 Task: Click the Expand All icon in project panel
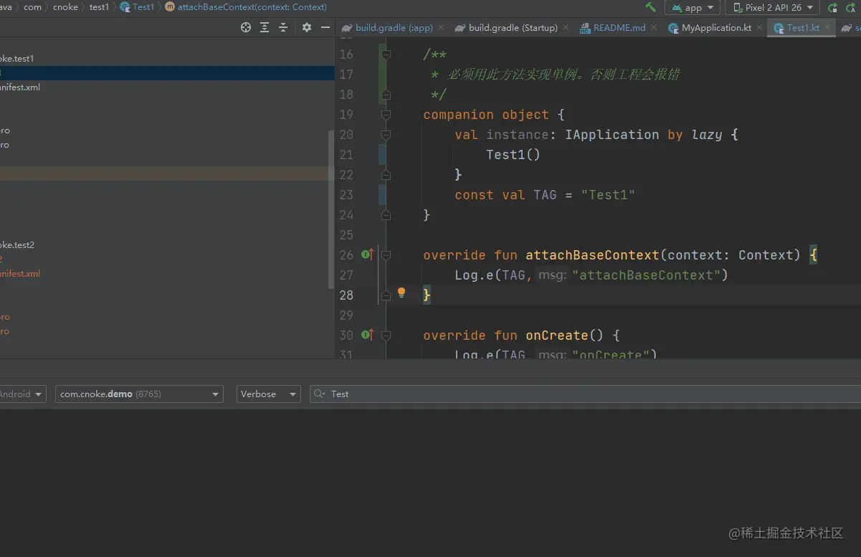(265, 27)
